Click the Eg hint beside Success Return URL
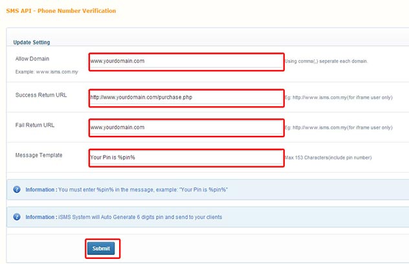409x264 pixels. click(x=338, y=98)
